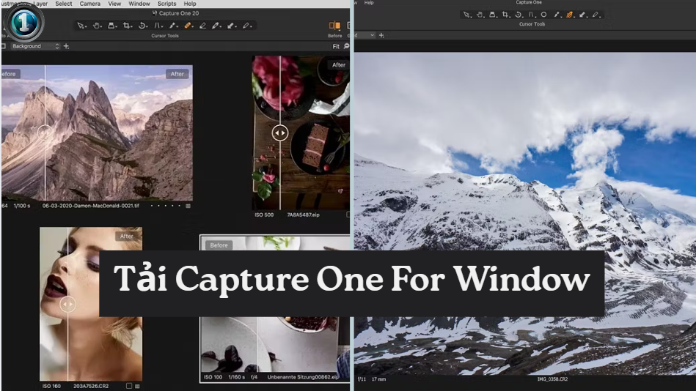The width and height of the screenshot is (696, 391).
Task: Choose the Crop tool in left toolbar
Action: coord(127,26)
